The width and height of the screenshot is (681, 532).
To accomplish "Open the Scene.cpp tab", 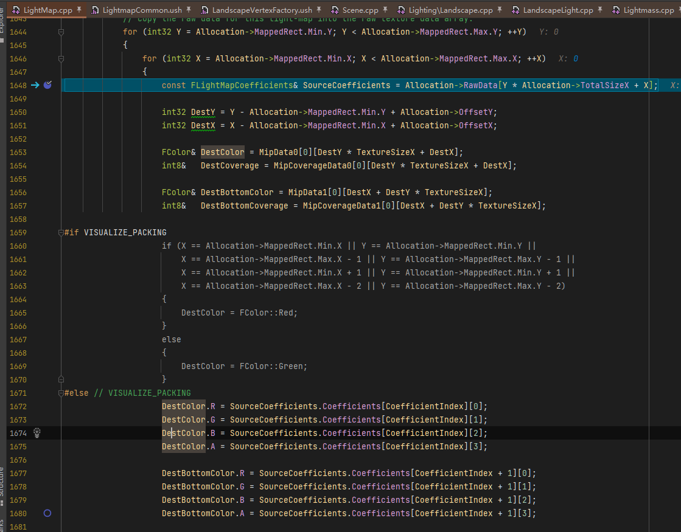I will [x=360, y=10].
